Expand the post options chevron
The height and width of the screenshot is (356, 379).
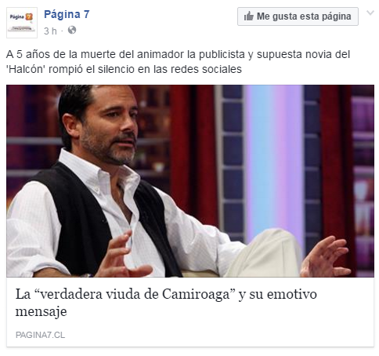click(370, 13)
